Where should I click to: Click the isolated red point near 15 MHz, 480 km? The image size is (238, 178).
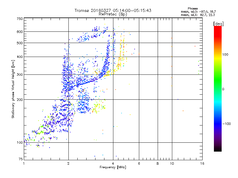pos(195,46)
